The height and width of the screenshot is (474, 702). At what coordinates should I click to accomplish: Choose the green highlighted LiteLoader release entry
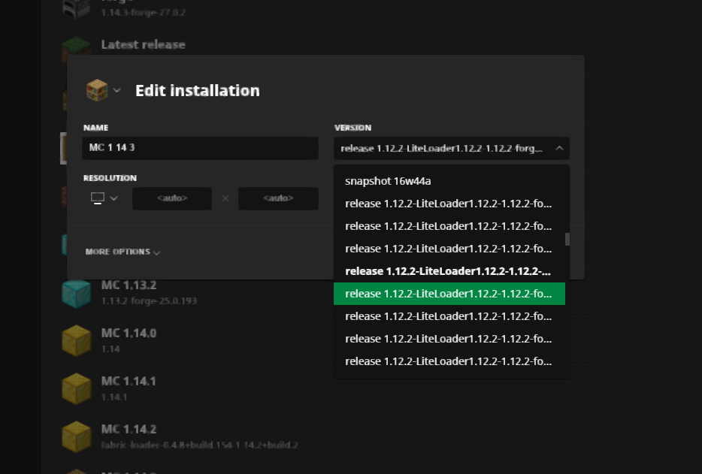(x=449, y=294)
